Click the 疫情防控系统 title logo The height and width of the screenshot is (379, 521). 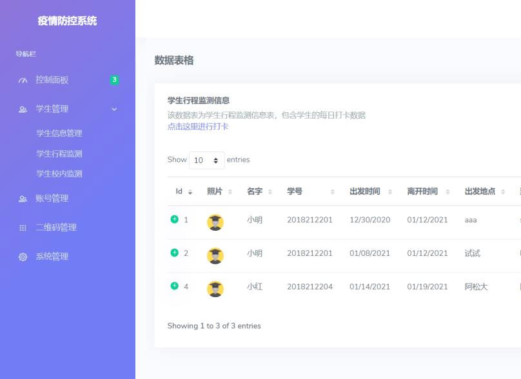[x=68, y=21]
